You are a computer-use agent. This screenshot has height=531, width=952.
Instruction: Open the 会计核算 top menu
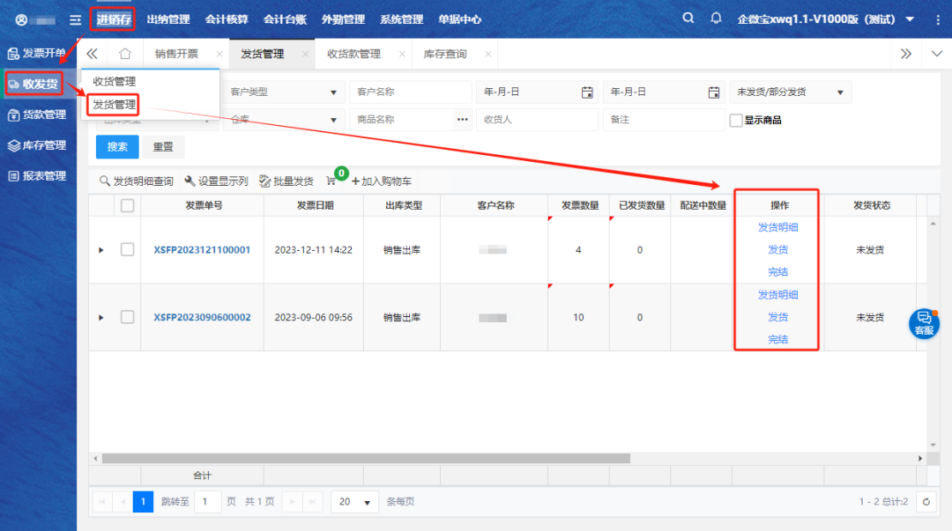(x=227, y=19)
